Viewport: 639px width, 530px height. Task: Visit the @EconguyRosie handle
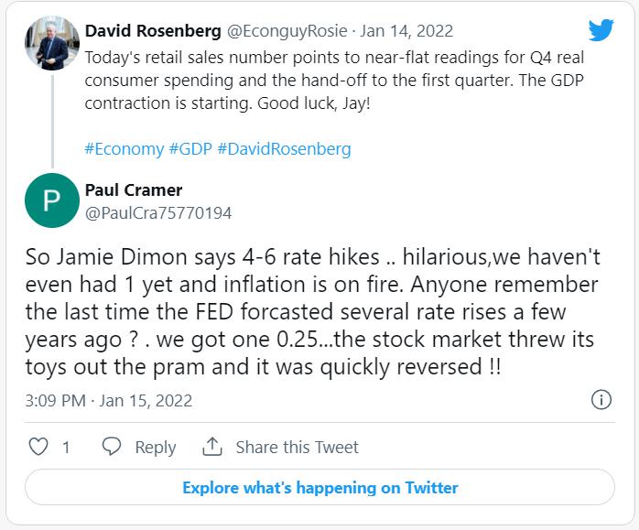coord(287,31)
